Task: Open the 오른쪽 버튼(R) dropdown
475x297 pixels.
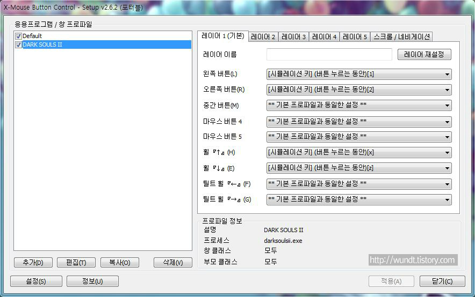Action: pos(359,90)
